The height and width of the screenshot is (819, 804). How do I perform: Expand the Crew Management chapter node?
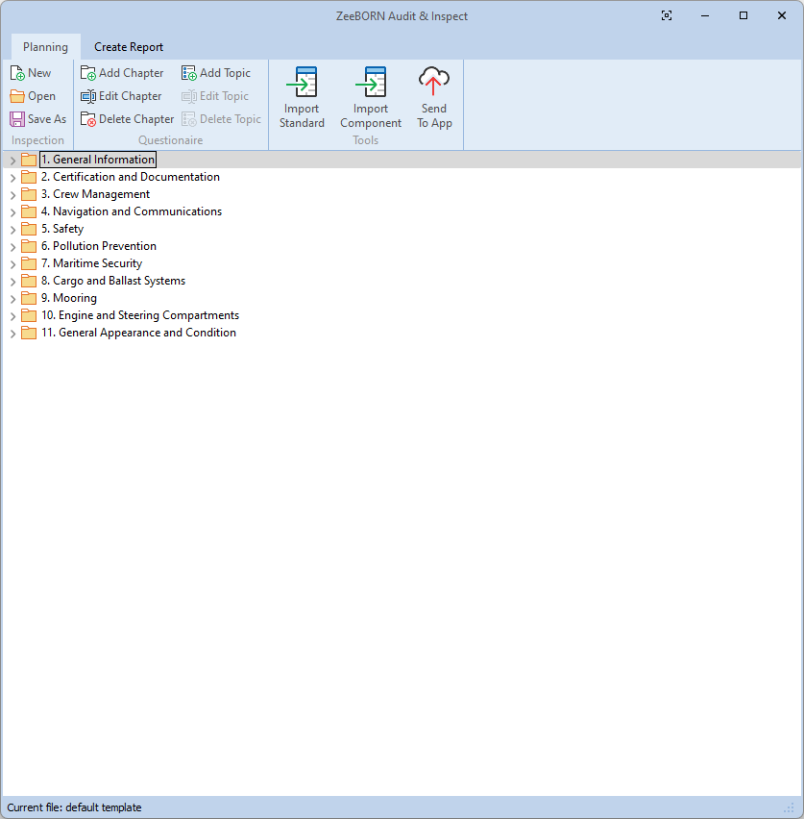tap(12, 195)
